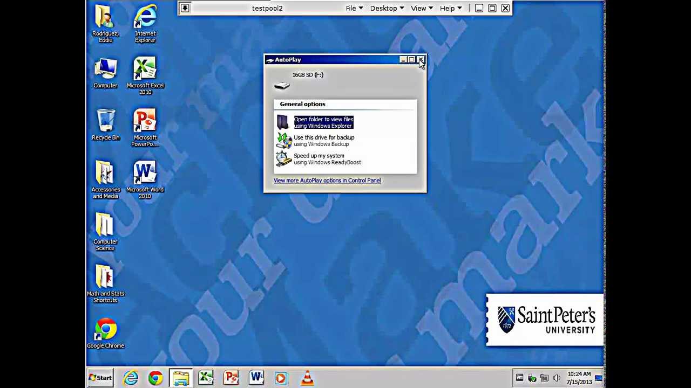Open the Help dropdown menu in testpool2 bar
This screenshot has width=691, height=388.
tap(450, 8)
